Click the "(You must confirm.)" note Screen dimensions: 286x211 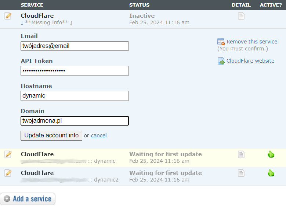(243, 49)
